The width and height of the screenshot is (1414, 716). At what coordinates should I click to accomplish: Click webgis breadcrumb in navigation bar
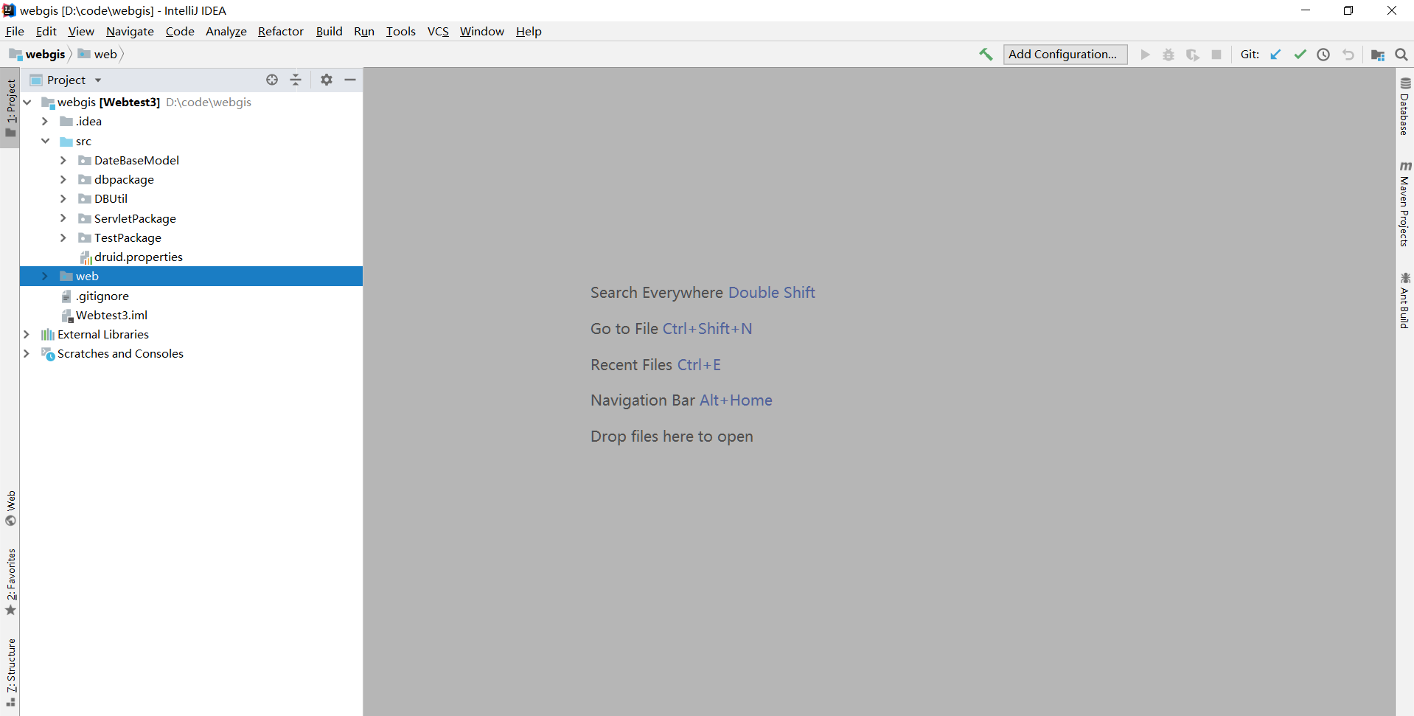(38, 55)
